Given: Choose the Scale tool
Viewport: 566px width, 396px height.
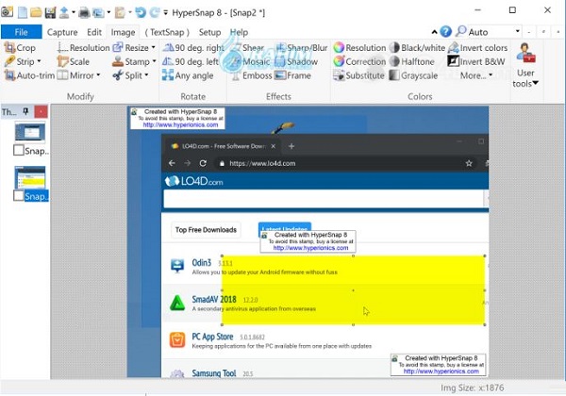Looking at the screenshot, I should point(74,61).
